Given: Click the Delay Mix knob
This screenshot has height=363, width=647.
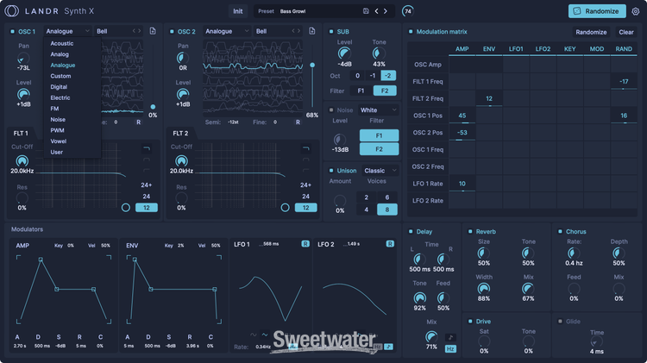Looking at the screenshot, I should tap(431, 336).
